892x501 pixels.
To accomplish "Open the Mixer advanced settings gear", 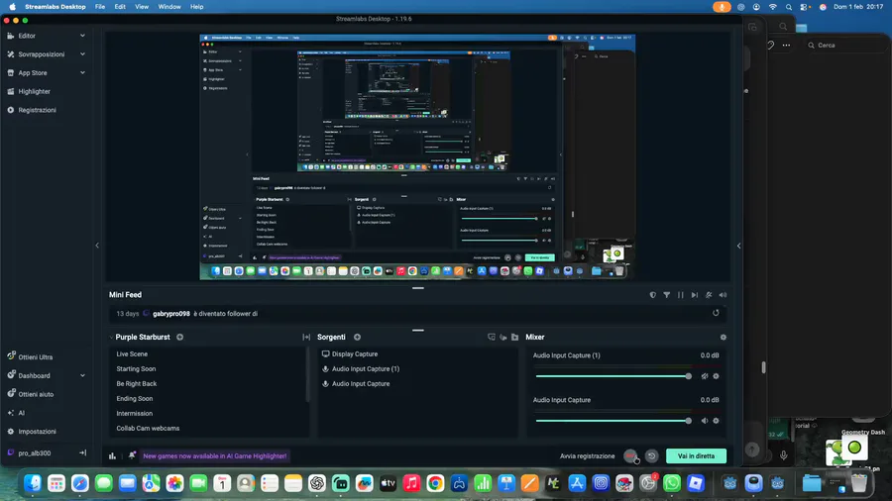I will click(x=724, y=337).
